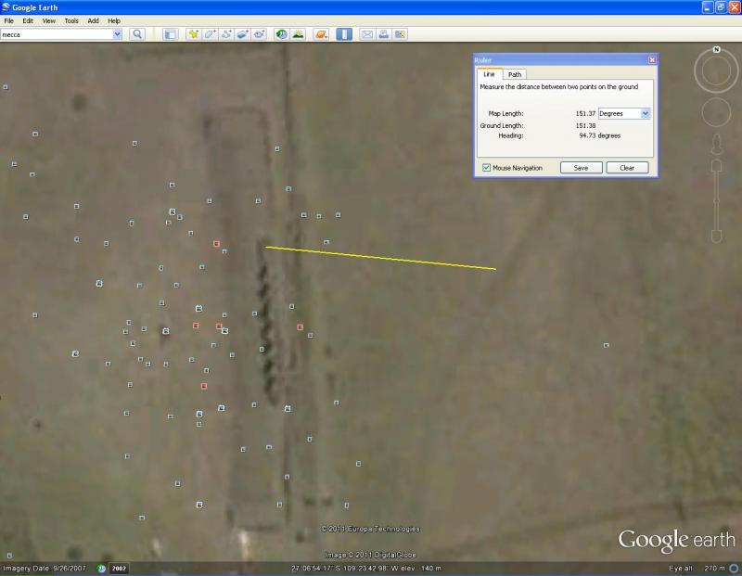Click the Clear button in Ruler

[x=627, y=168]
